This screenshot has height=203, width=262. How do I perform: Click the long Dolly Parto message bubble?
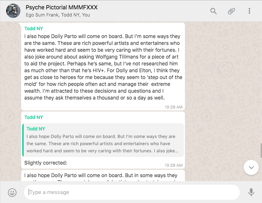(x=103, y=67)
